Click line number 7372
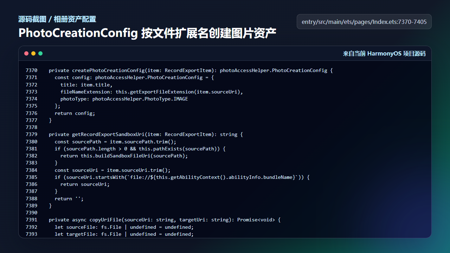 31,85
